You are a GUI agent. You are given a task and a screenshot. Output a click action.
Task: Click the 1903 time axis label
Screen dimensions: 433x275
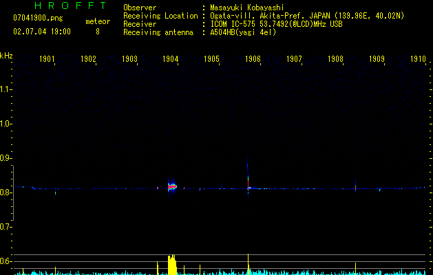[129, 59]
